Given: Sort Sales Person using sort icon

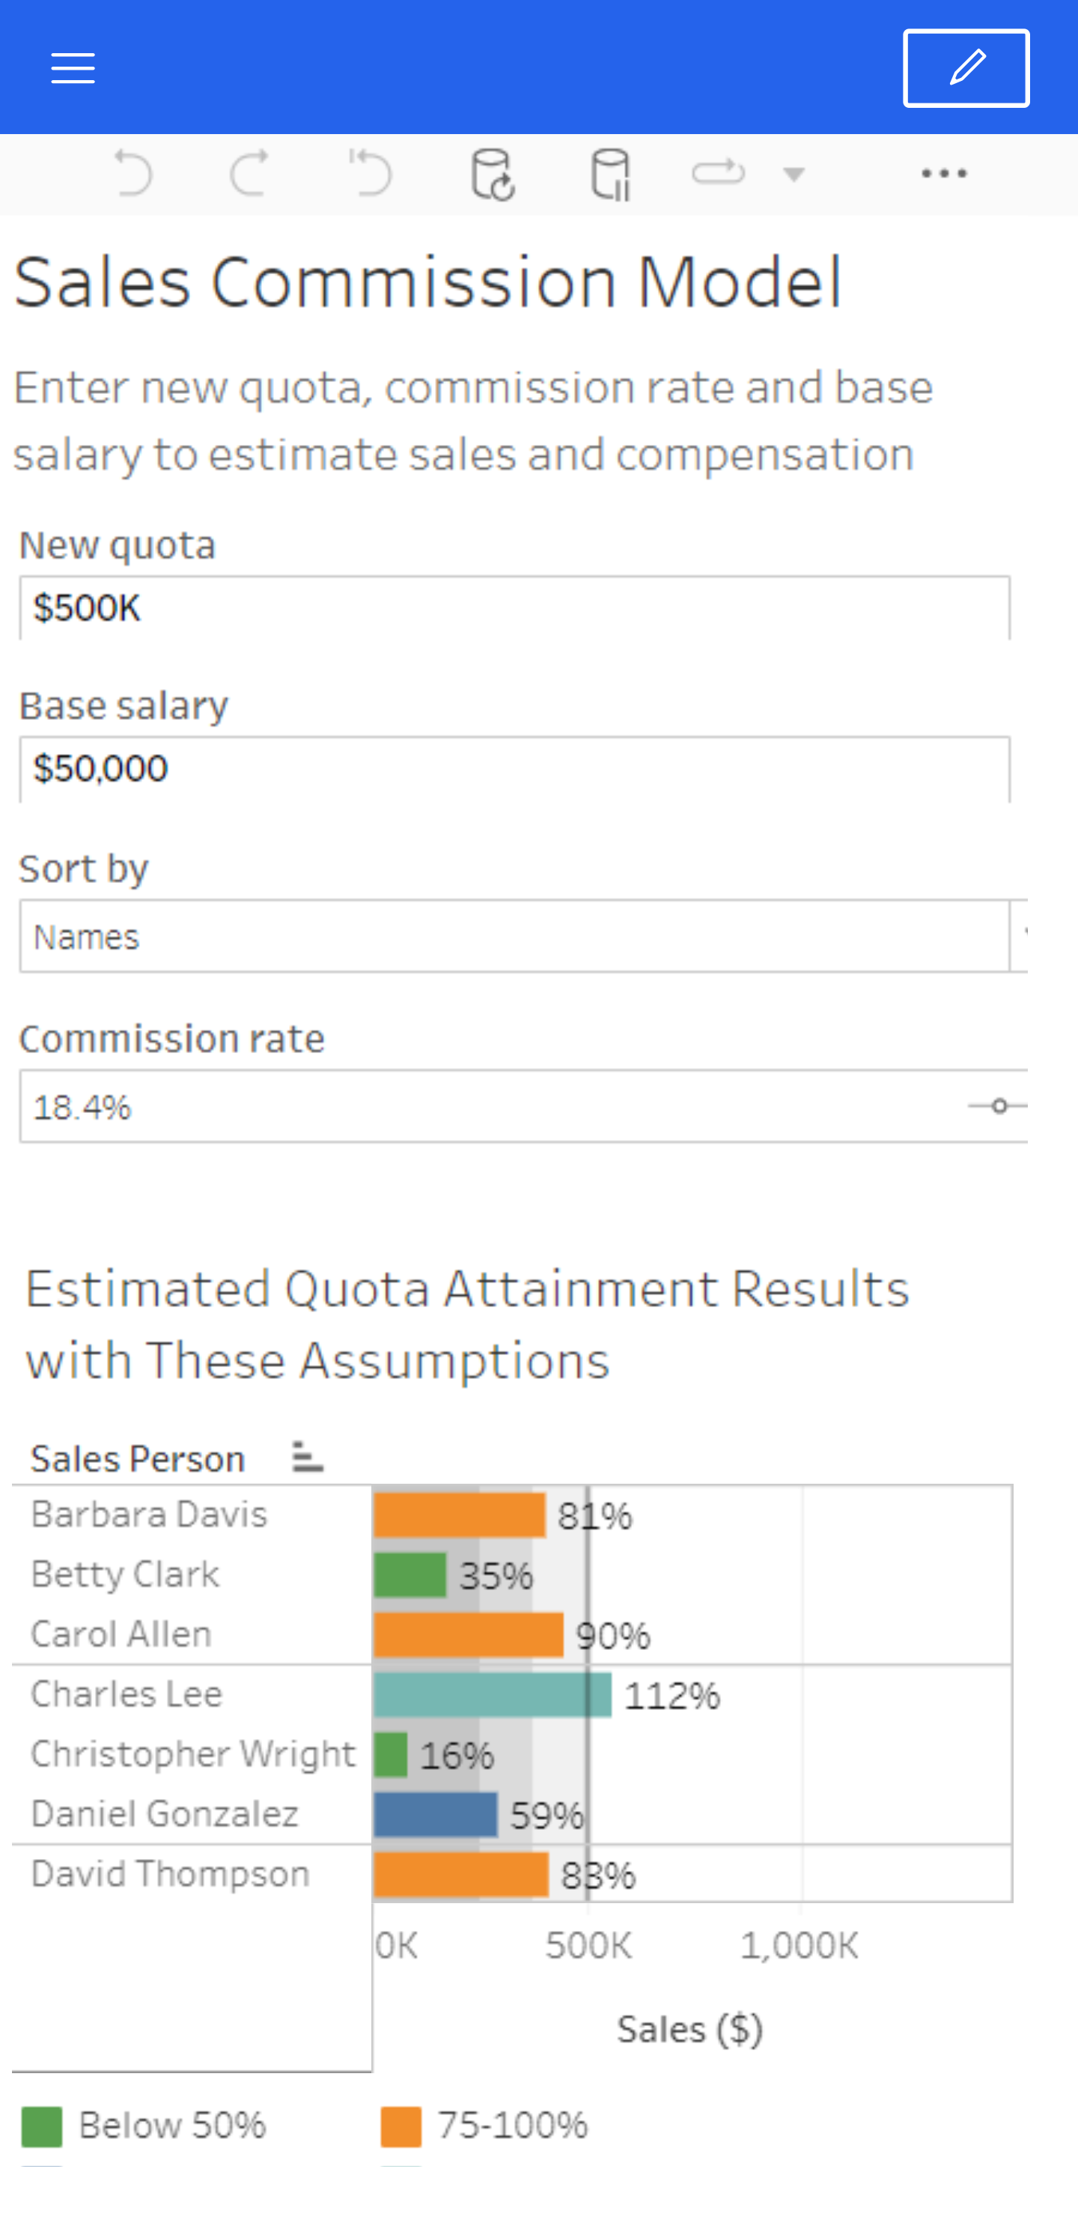Looking at the screenshot, I should tap(307, 1457).
